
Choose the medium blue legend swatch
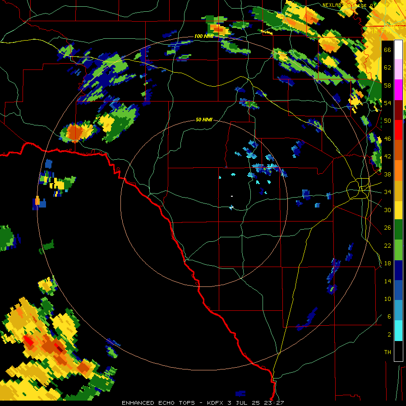tap(398, 291)
